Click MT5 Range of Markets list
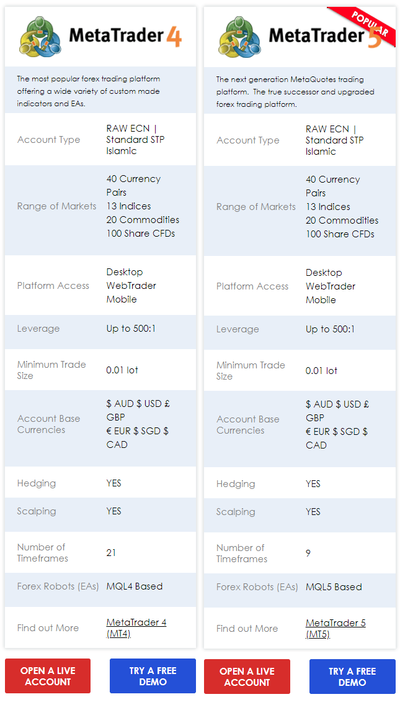 [342, 207]
